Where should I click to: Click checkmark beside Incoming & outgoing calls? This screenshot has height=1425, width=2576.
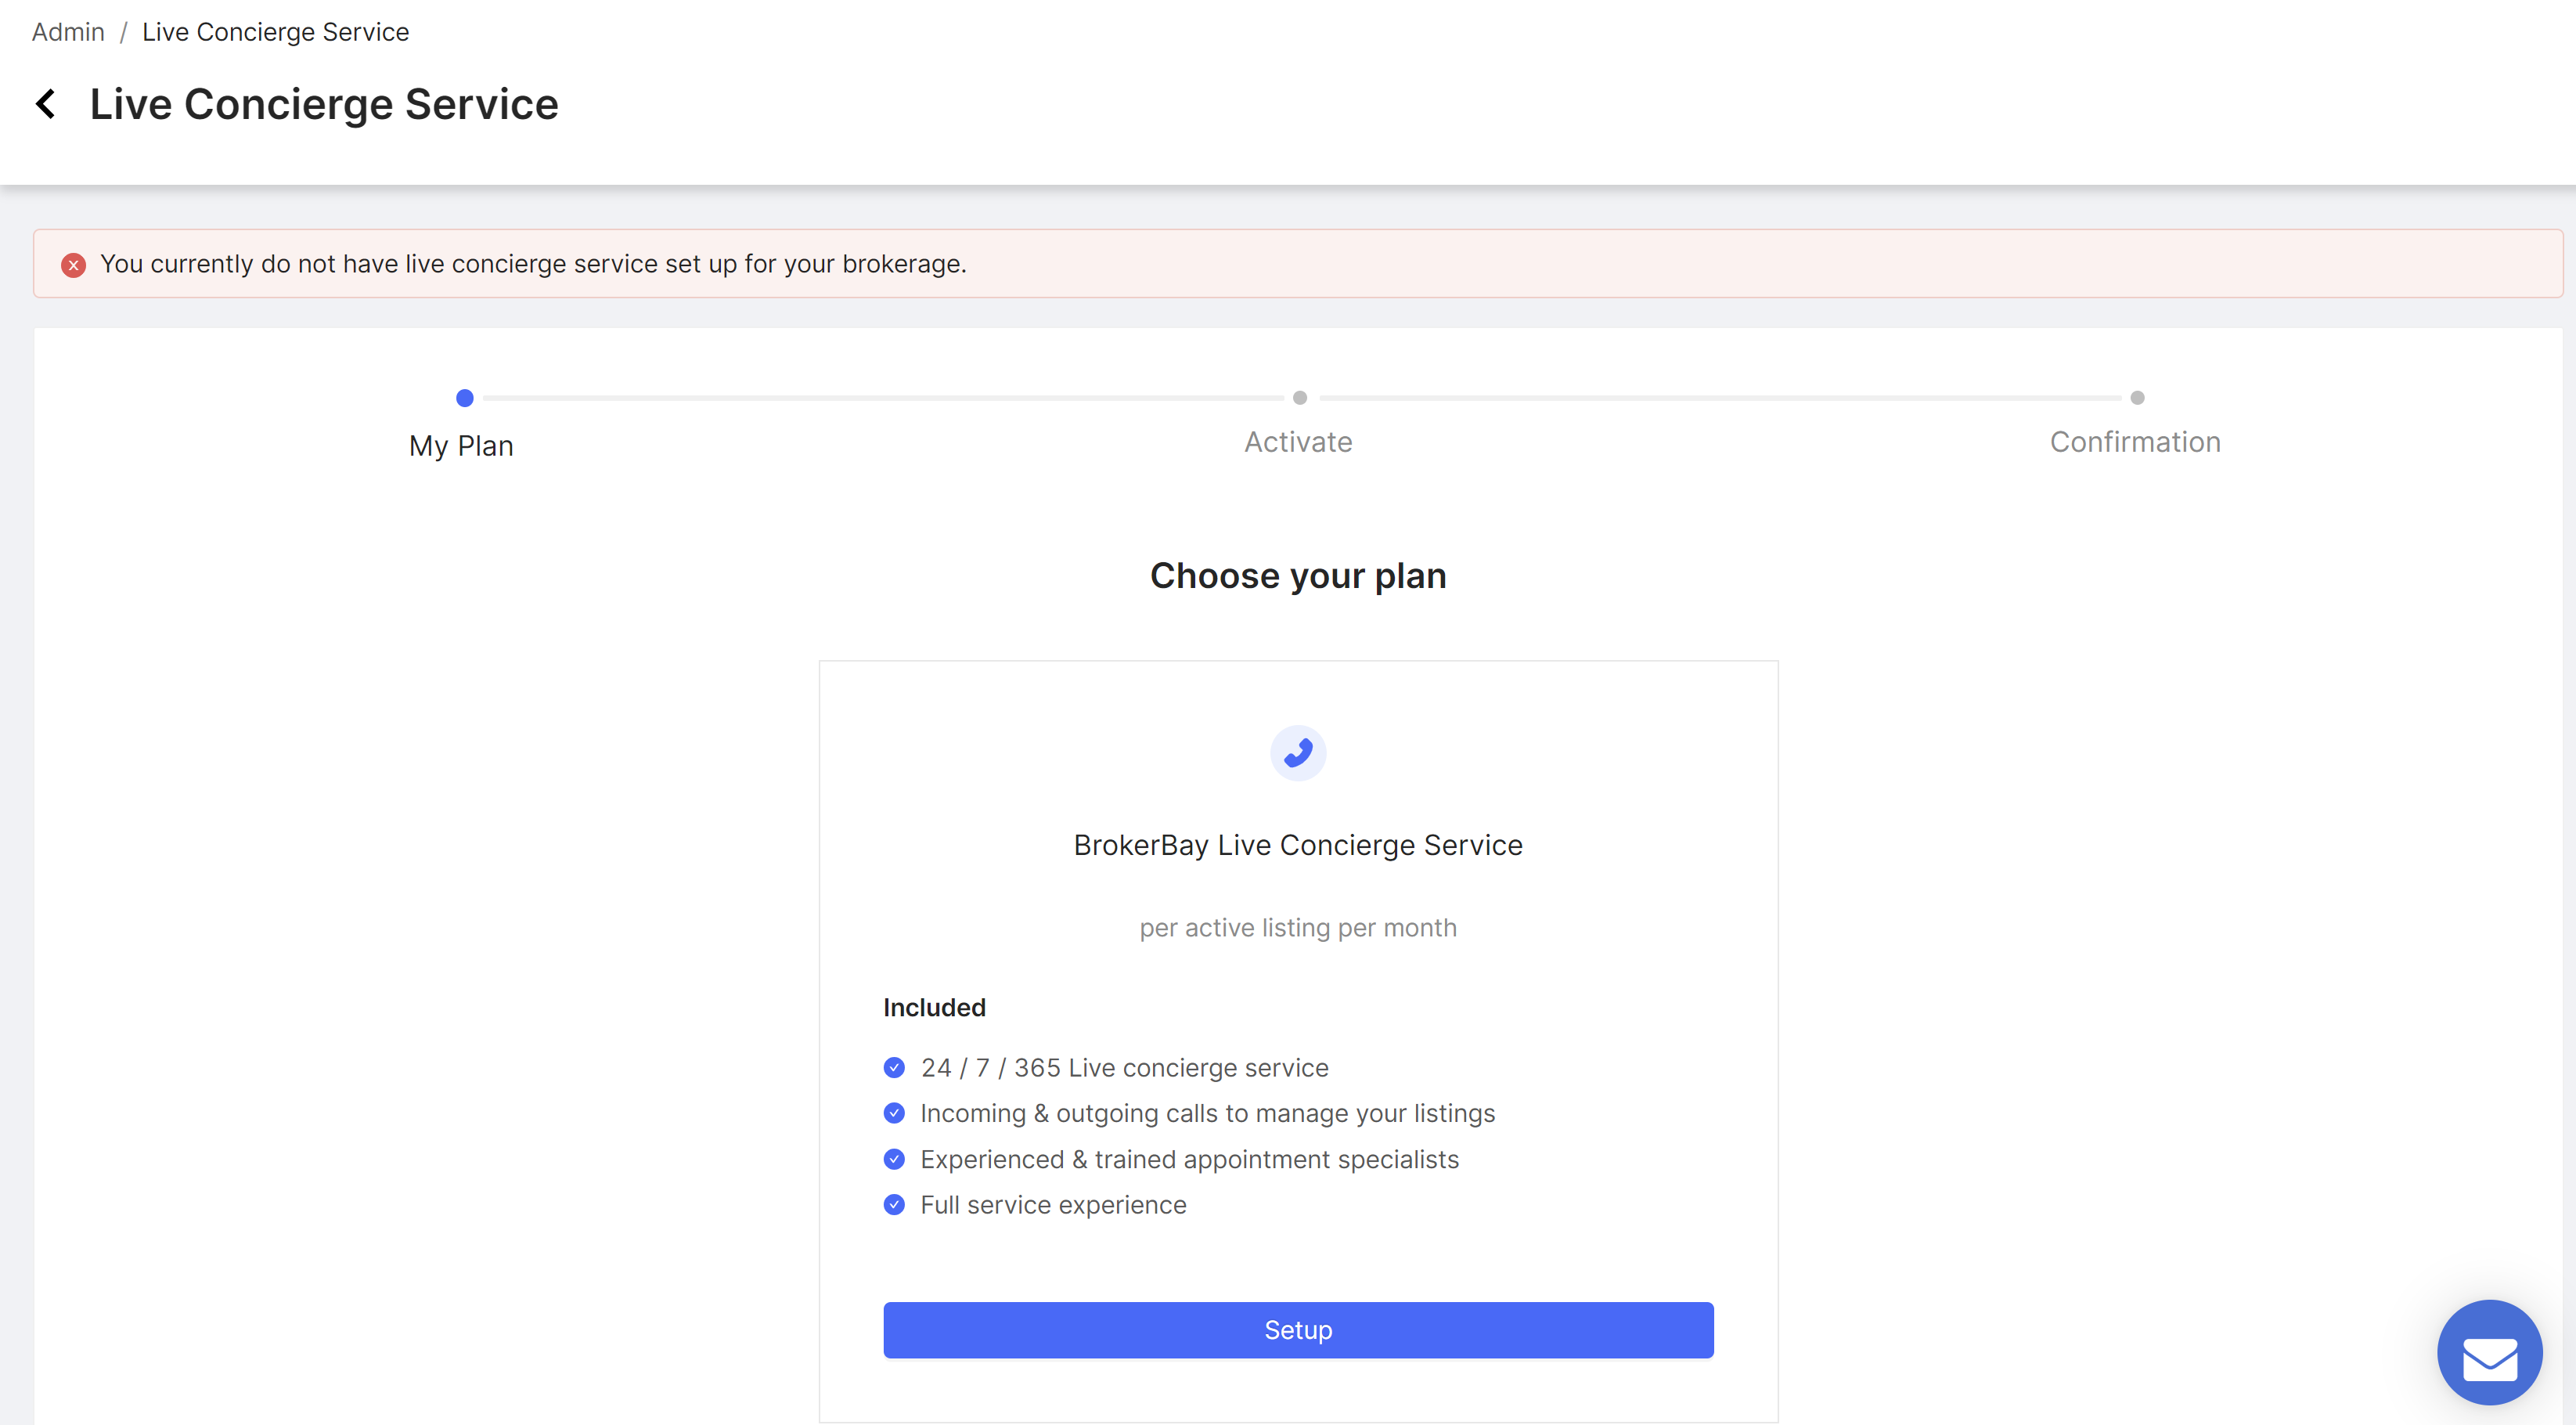(x=894, y=1113)
